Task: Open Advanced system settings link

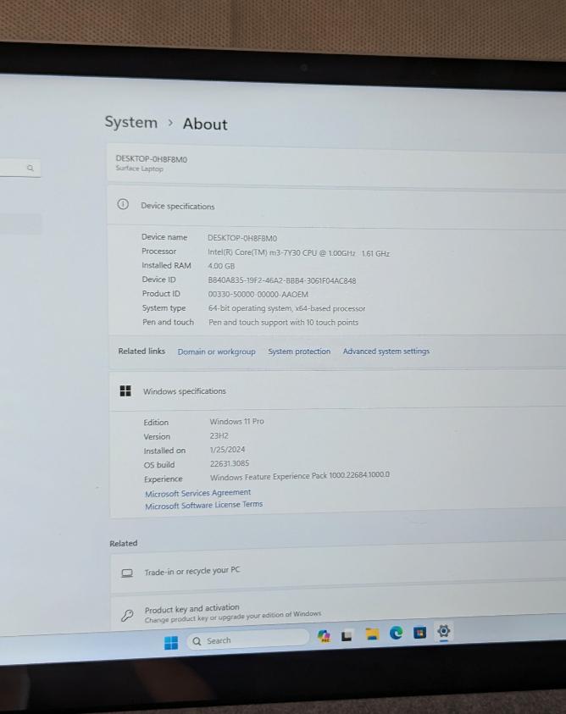Action: 386,351
